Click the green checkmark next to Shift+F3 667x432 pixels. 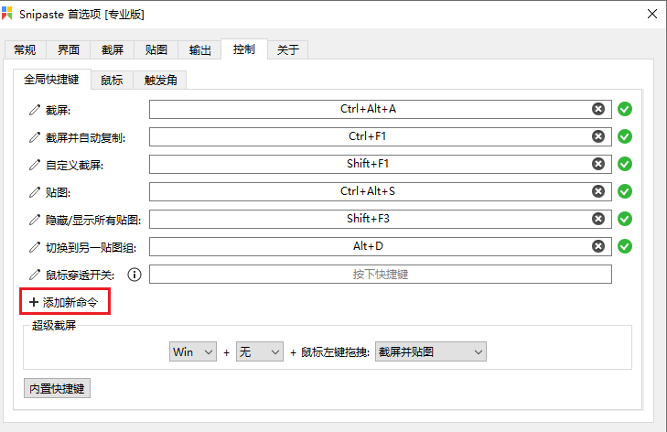(x=625, y=219)
